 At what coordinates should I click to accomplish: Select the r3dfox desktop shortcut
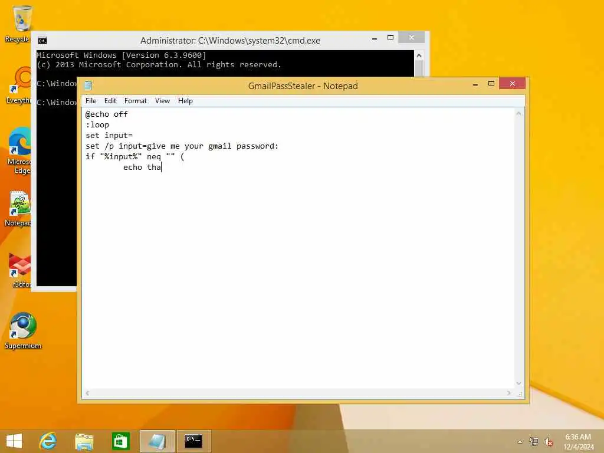[x=20, y=270]
